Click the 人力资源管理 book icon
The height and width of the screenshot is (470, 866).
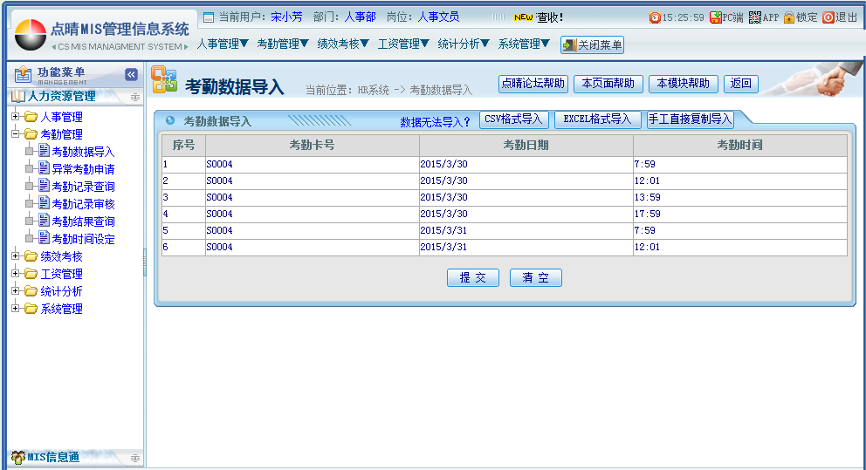(x=17, y=97)
